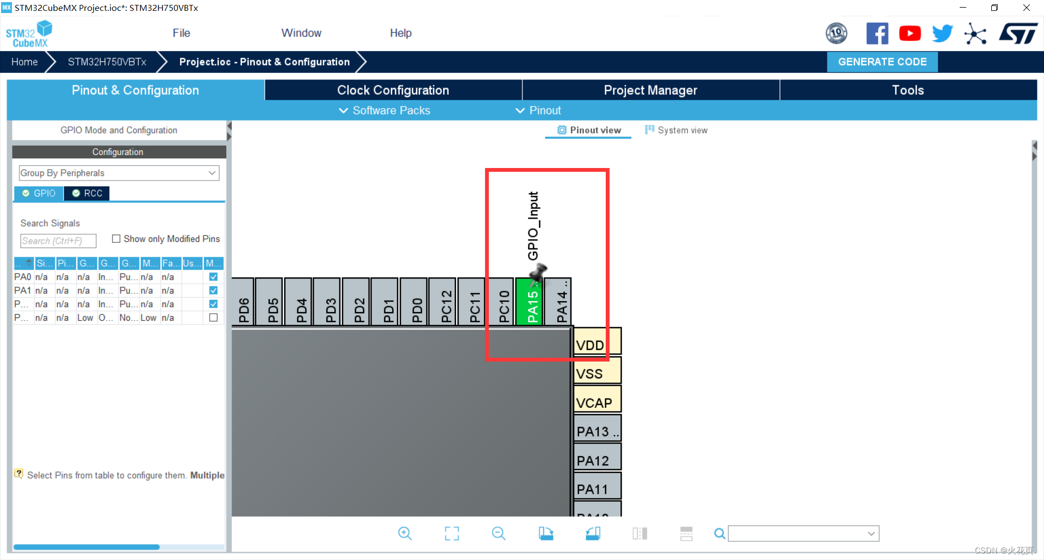Toggle the right side panel arrows

(x=1034, y=151)
